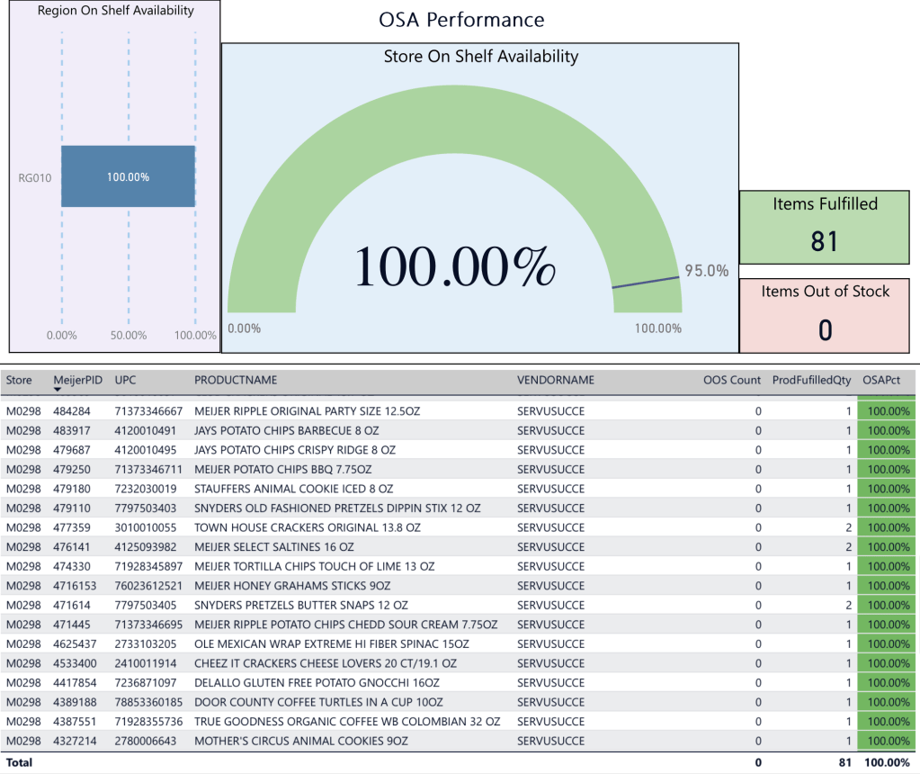The image size is (920, 774).
Task: Sort table by UPC column header
Action: pyautogui.click(x=125, y=380)
